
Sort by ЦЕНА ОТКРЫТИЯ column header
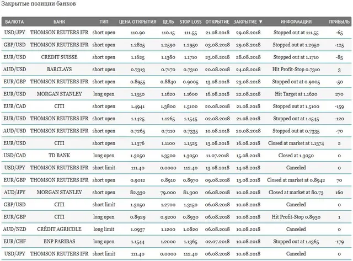click(137, 22)
